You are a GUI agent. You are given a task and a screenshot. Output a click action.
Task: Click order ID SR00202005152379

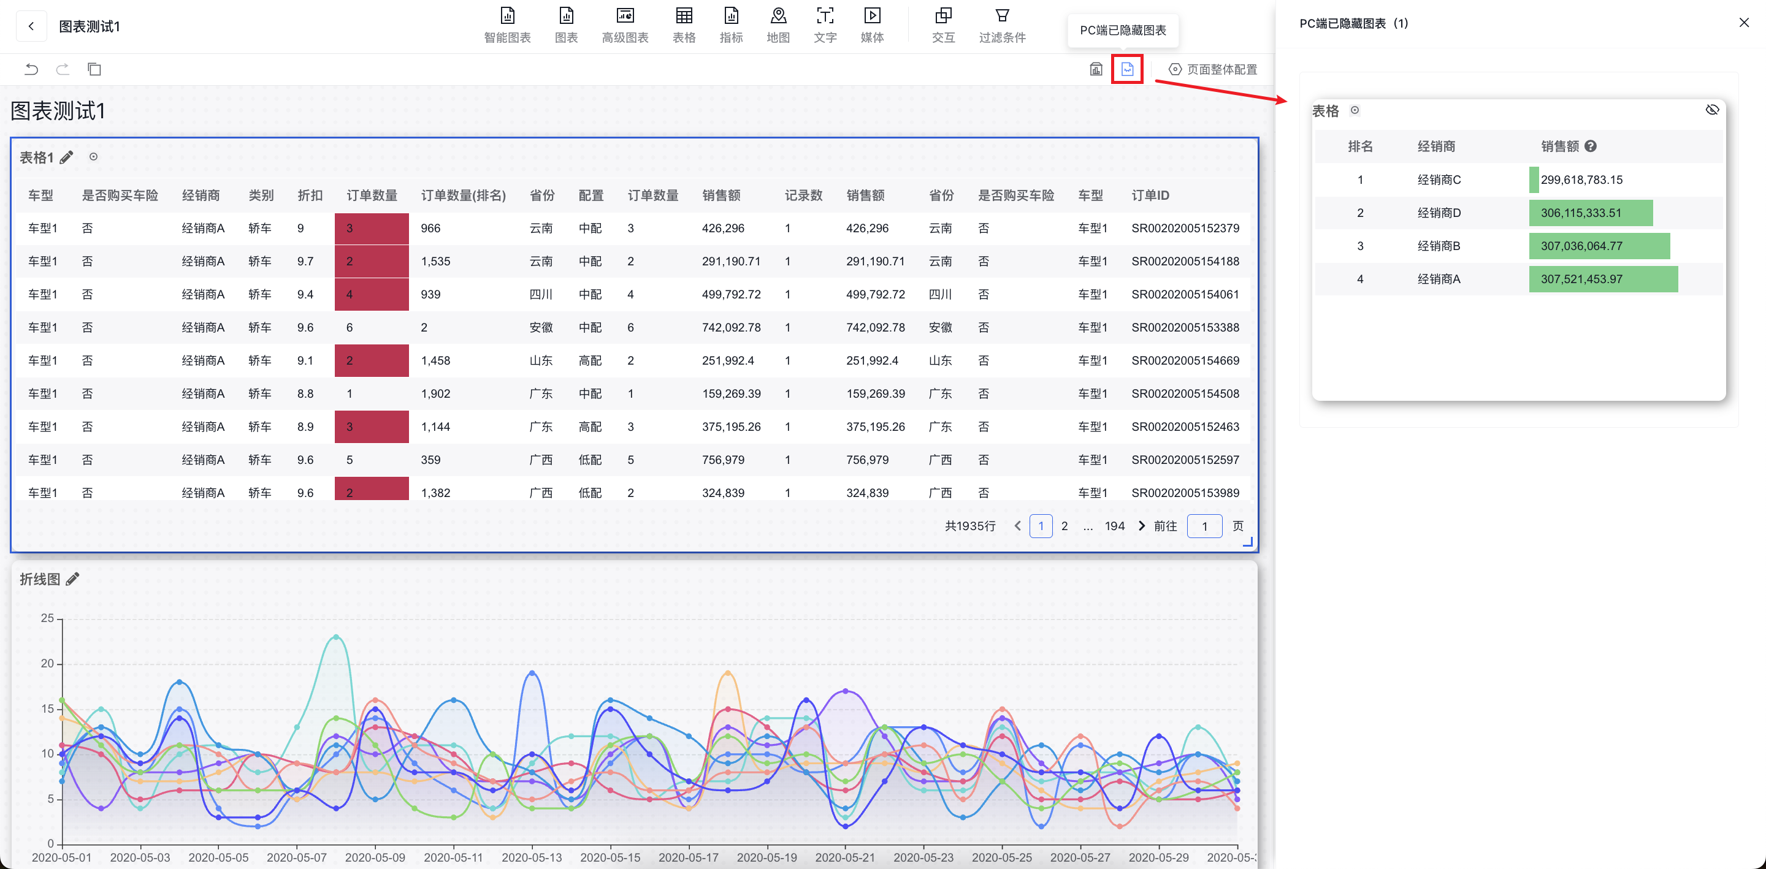pyautogui.click(x=1185, y=228)
